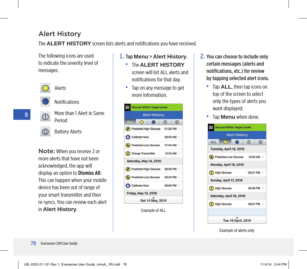
Task: Open High Glucose 09:48 PM alert
Action: [x=237, y=188]
